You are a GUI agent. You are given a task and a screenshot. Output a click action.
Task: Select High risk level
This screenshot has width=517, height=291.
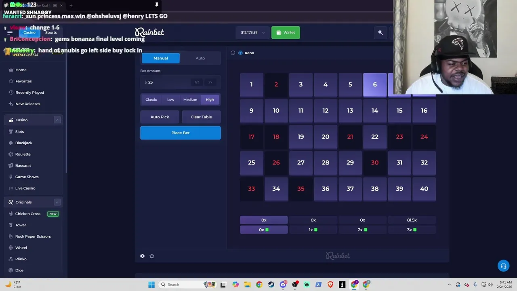tap(210, 100)
